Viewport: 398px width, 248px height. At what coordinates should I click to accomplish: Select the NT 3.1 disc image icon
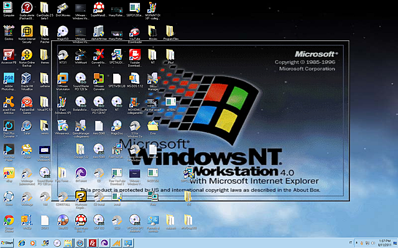[63, 56]
